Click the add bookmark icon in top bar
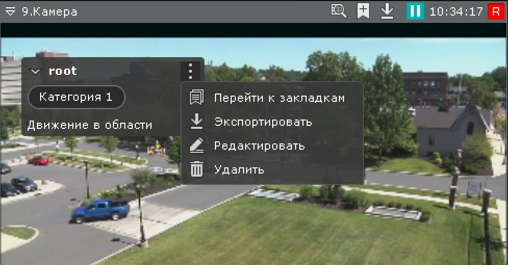Image resolution: width=508 pixels, height=265 pixels. click(363, 11)
